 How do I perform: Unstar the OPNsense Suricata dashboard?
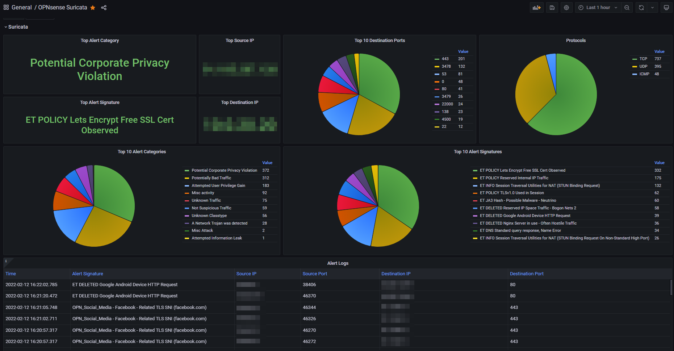[93, 7]
